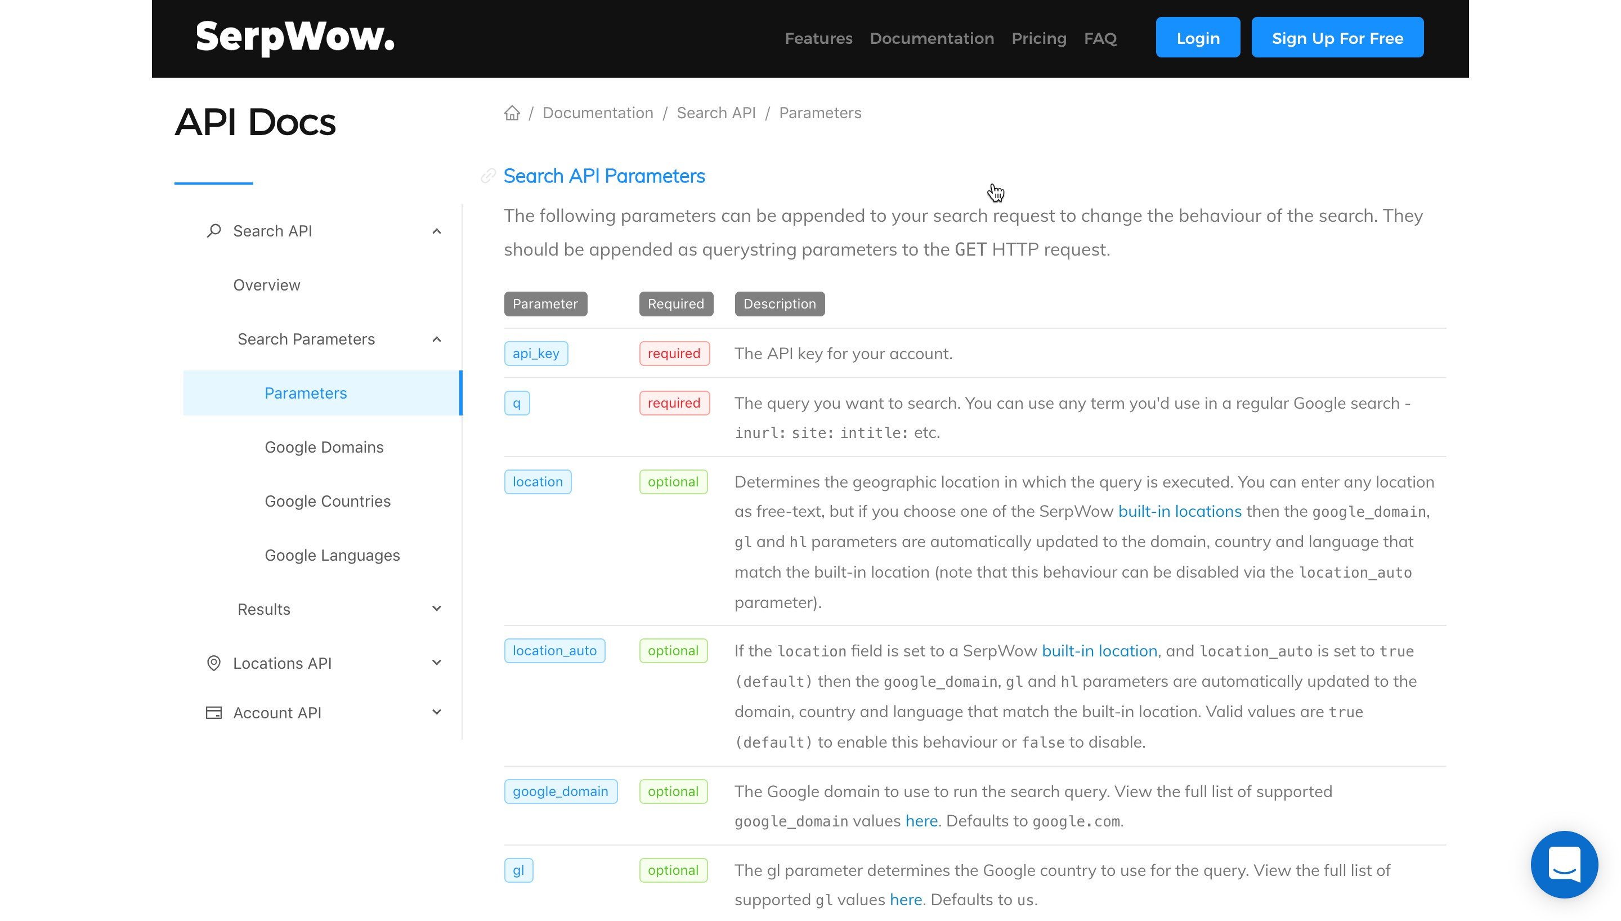This screenshot has width=1621, height=921.
Task: Click Sign Up For Free button
Action: 1337,37
